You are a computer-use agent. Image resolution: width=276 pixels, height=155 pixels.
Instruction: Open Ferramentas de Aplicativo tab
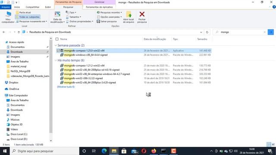tap(99, 7)
